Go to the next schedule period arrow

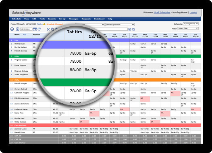click(x=17, y=29)
